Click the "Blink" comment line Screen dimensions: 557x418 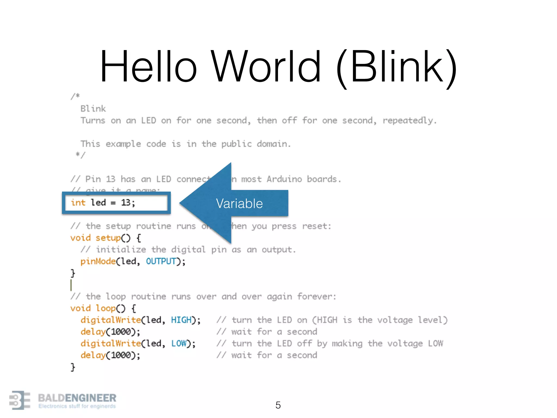coord(93,109)
